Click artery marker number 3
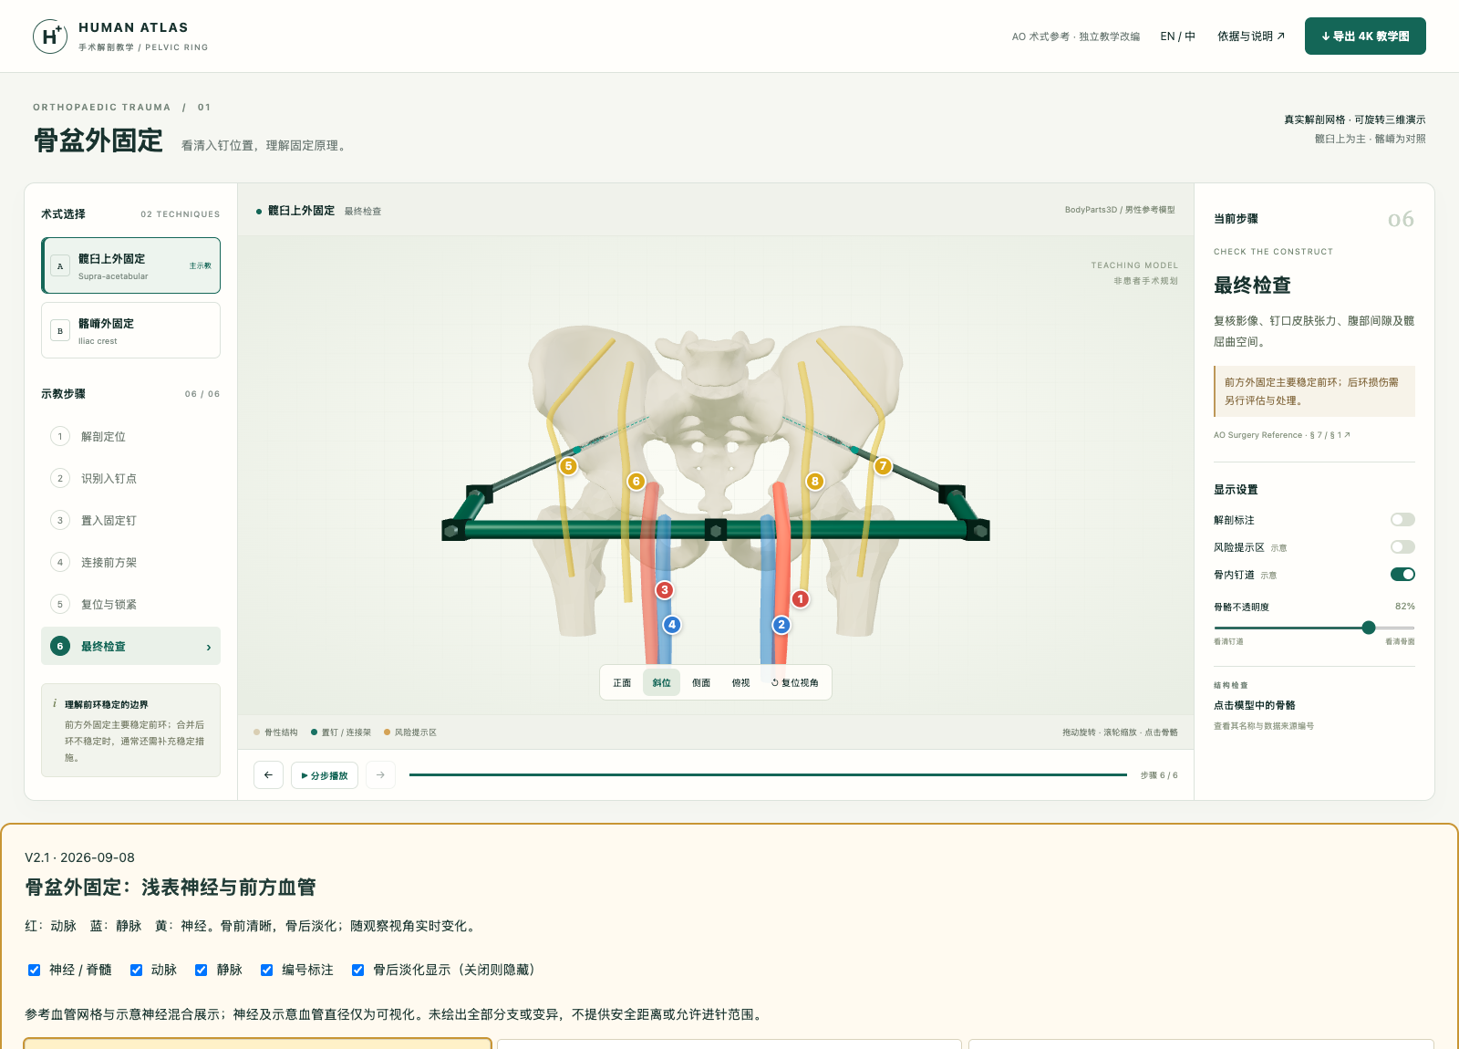The image size is (1459, 1049). pos(665,590)
